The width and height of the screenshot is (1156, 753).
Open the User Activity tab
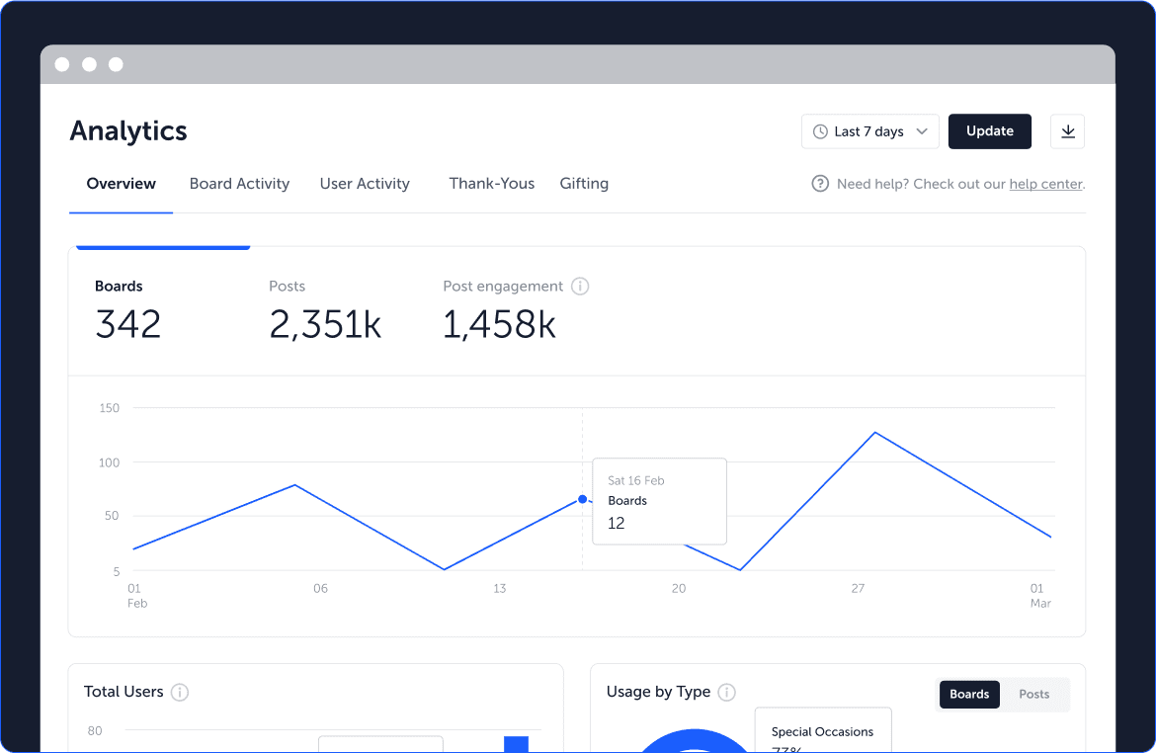365,184
